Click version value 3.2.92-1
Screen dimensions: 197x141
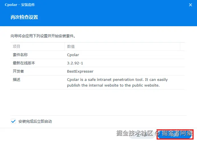(75, 63)
